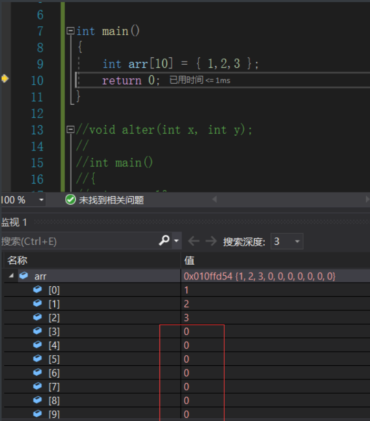370x421 pixels.
Task: Select the [7] watch row name
Action: (x=54, y=387)
